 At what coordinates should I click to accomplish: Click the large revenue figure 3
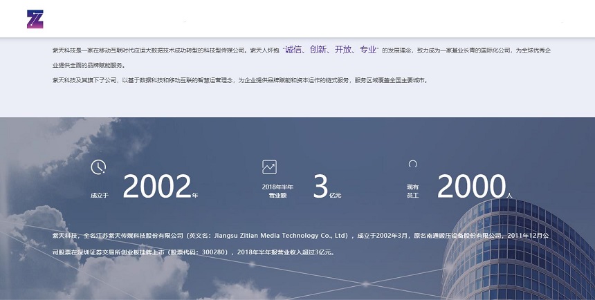coord(320,186)
